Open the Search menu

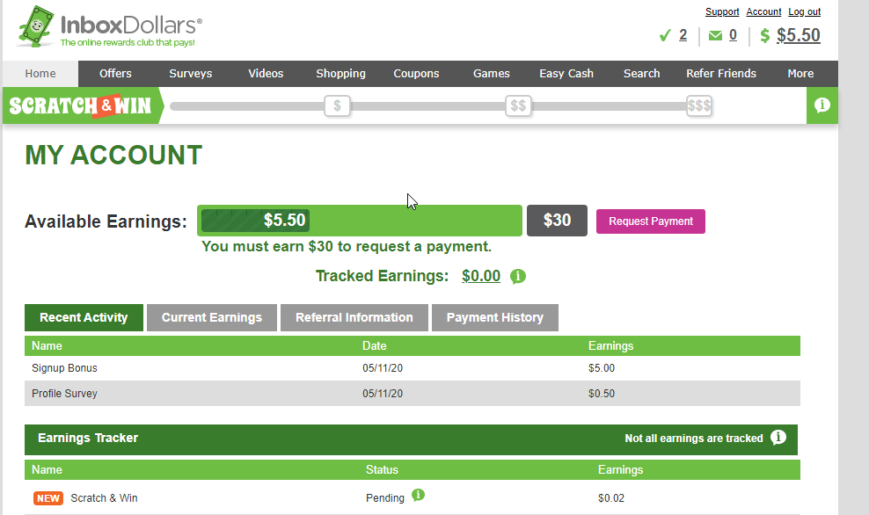click(642, 74)
